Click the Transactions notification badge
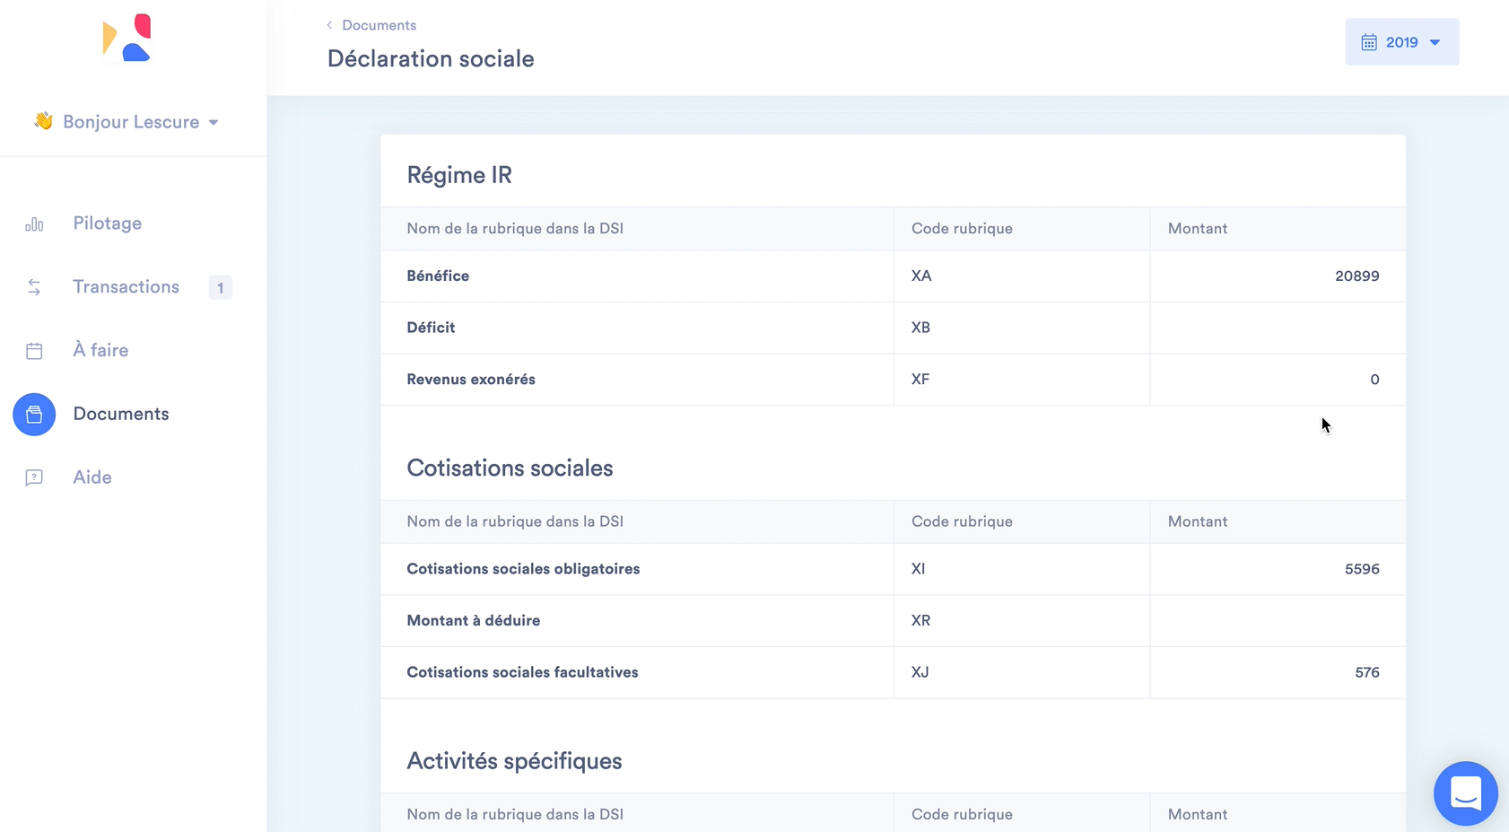The height and width of the screenshot is (832, 1509). point(220,288)
